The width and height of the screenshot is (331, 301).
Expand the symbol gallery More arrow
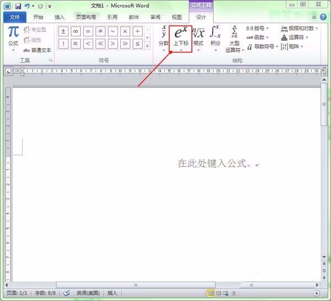coord(147,46)
